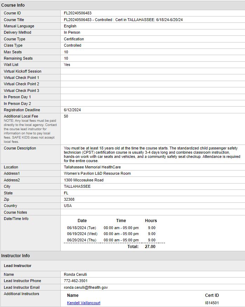The image size is (245, 307).
Task: Click the Time column header
Action: 121,221
